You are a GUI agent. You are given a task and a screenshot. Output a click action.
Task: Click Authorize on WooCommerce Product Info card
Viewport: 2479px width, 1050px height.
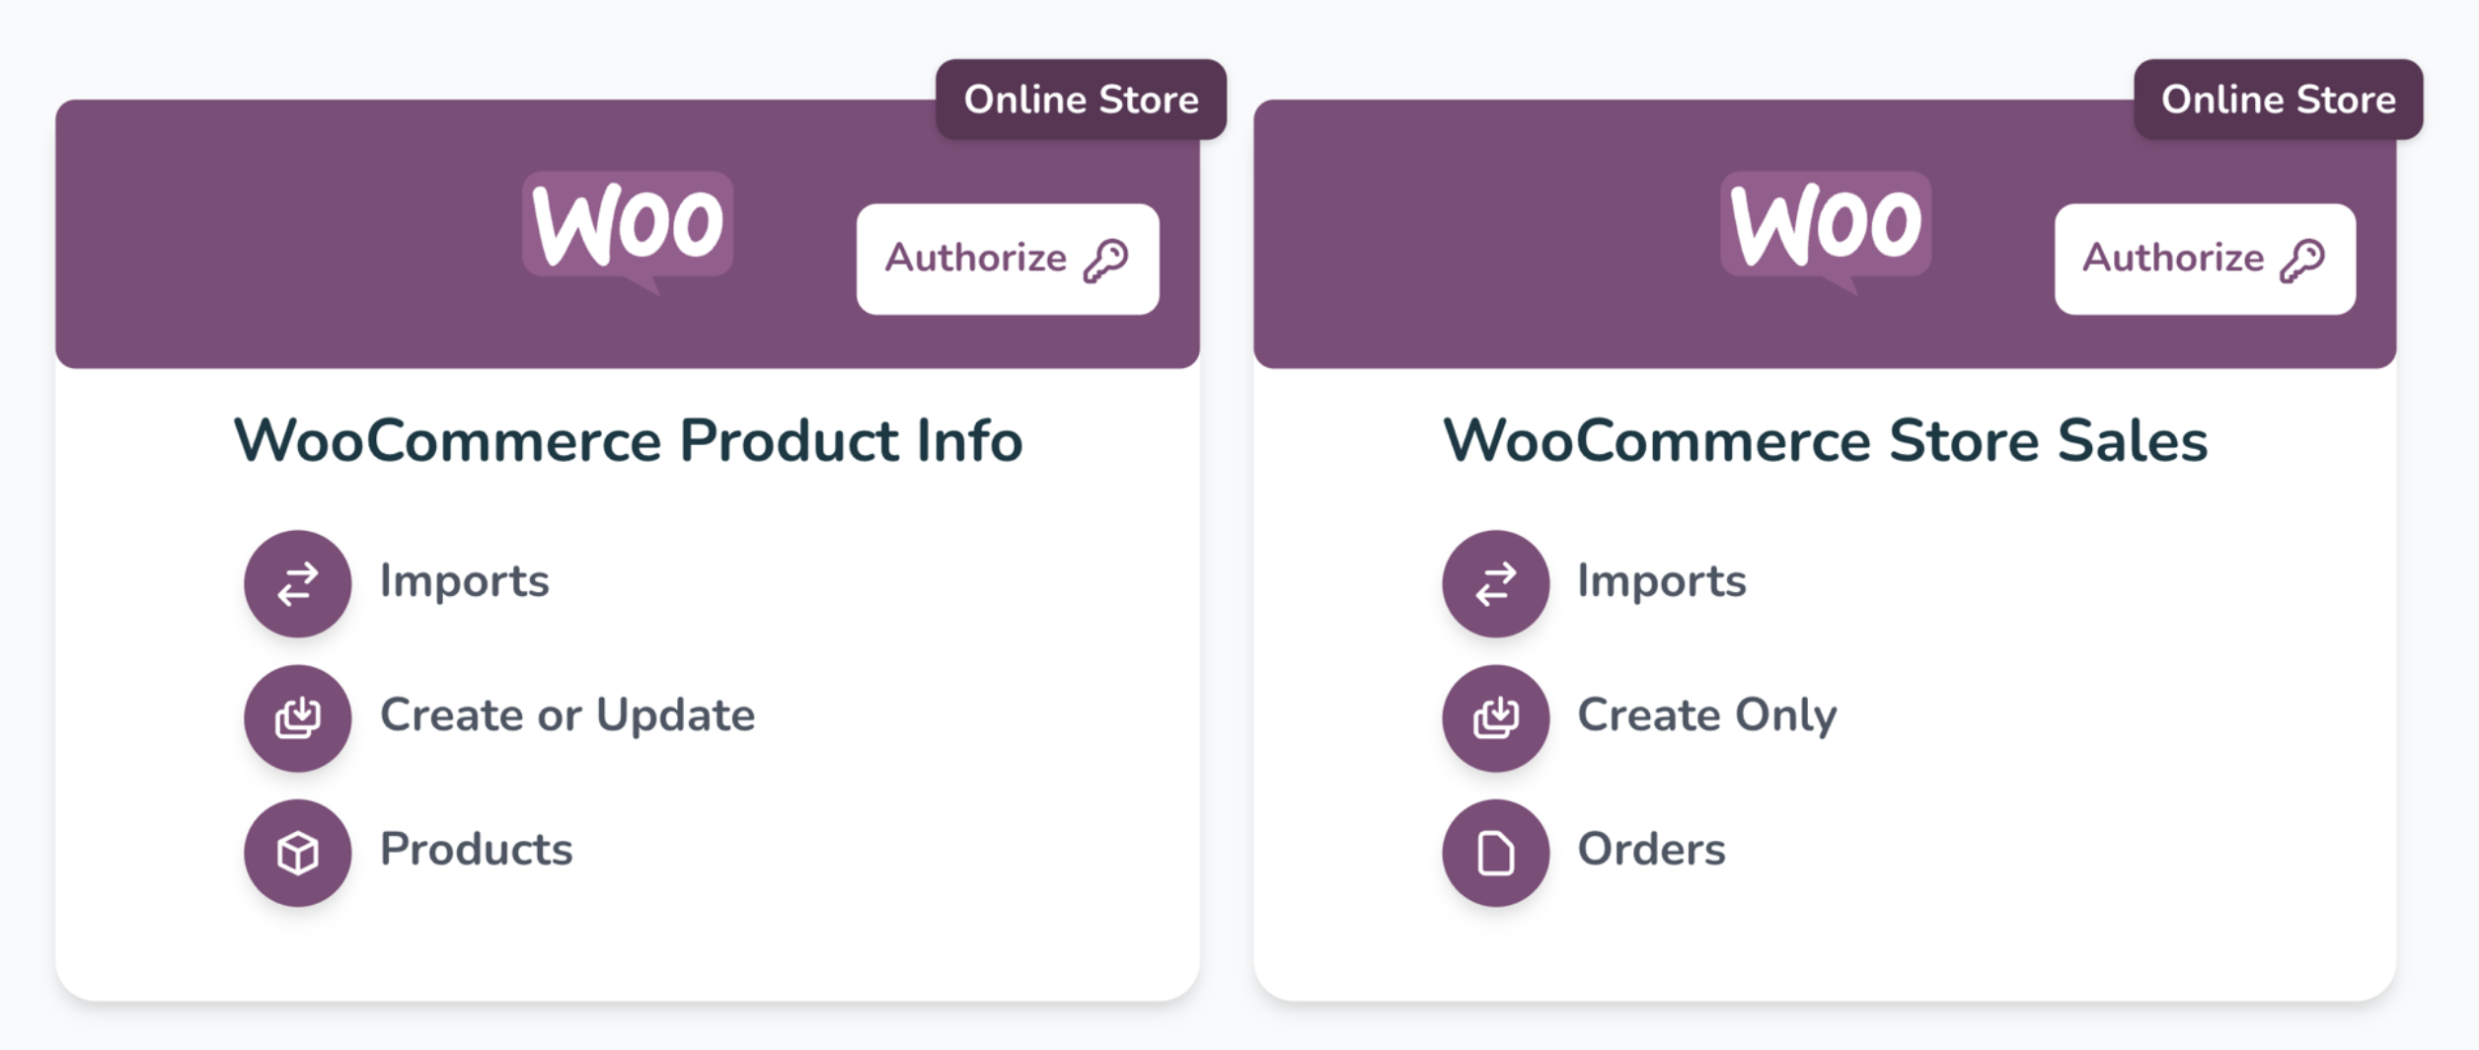1008,259
